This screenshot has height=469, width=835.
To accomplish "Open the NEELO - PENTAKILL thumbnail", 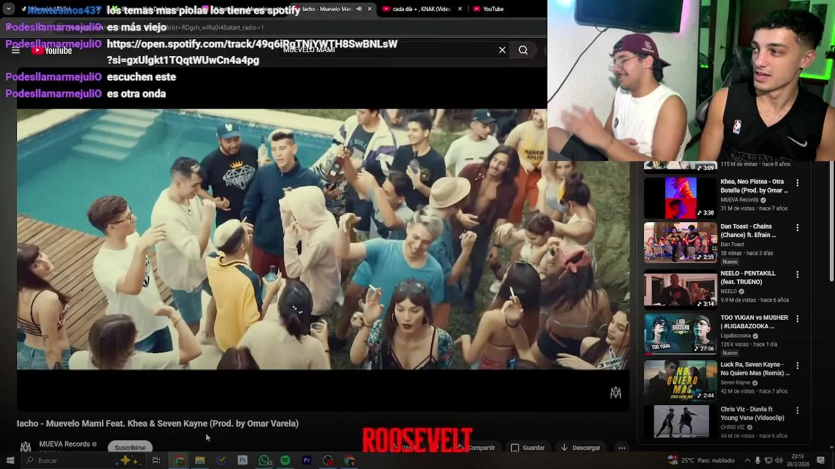I will click(680, 289).
